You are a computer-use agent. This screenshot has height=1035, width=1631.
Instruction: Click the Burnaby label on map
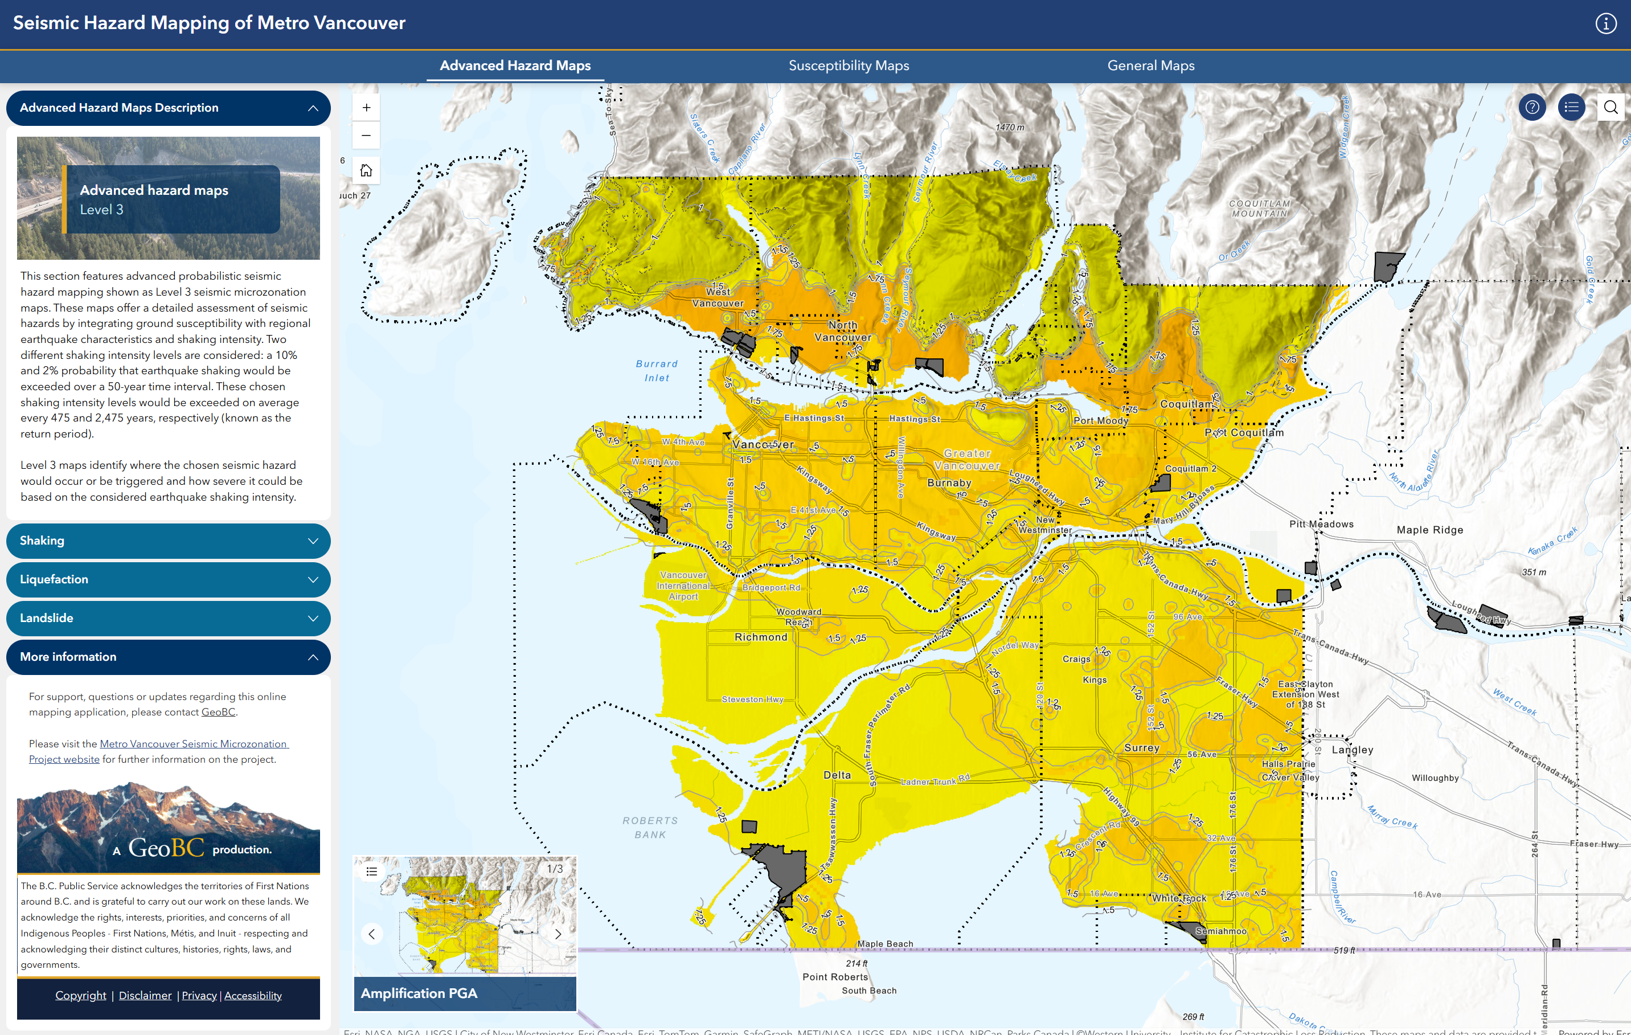click(x=949, y=483)
